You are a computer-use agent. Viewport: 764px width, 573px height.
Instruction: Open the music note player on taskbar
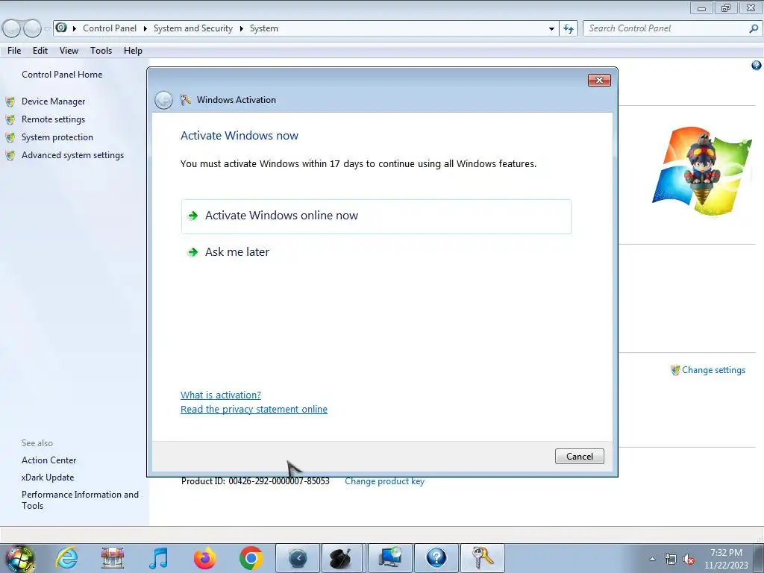click(x=159, y=558)
